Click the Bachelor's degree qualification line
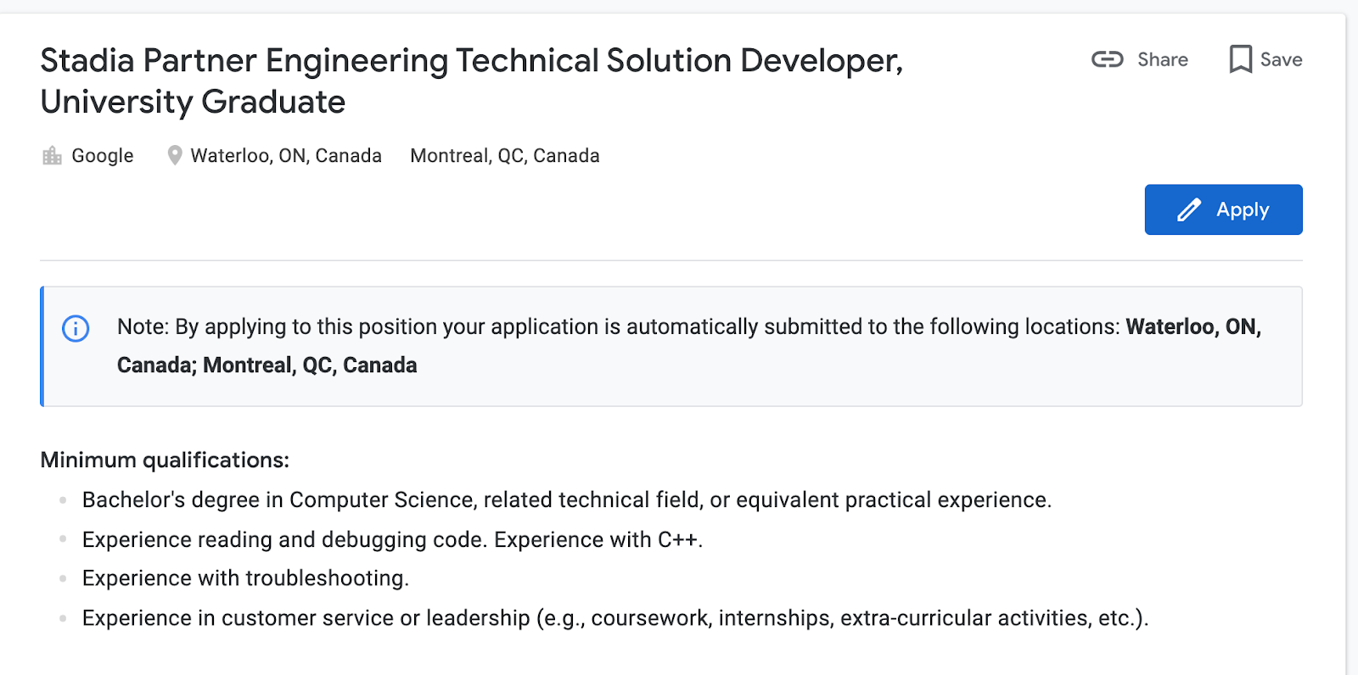The width and height of the screenshot is (1358, 675). click(566, 500)
